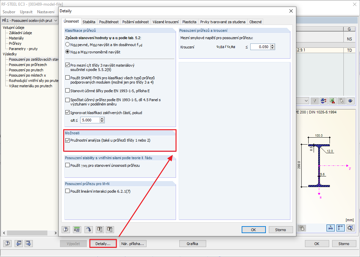Open units and decimal places settings icon

pos(77,229)
